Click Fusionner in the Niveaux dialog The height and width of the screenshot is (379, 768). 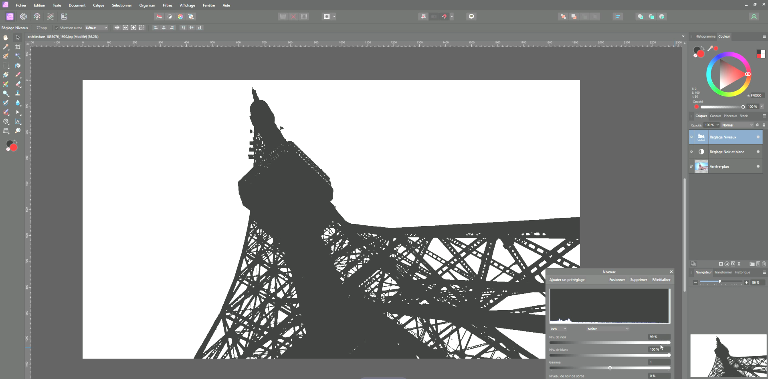617,280
